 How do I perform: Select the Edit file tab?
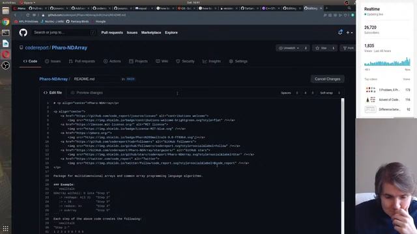[x=53, y=92]
